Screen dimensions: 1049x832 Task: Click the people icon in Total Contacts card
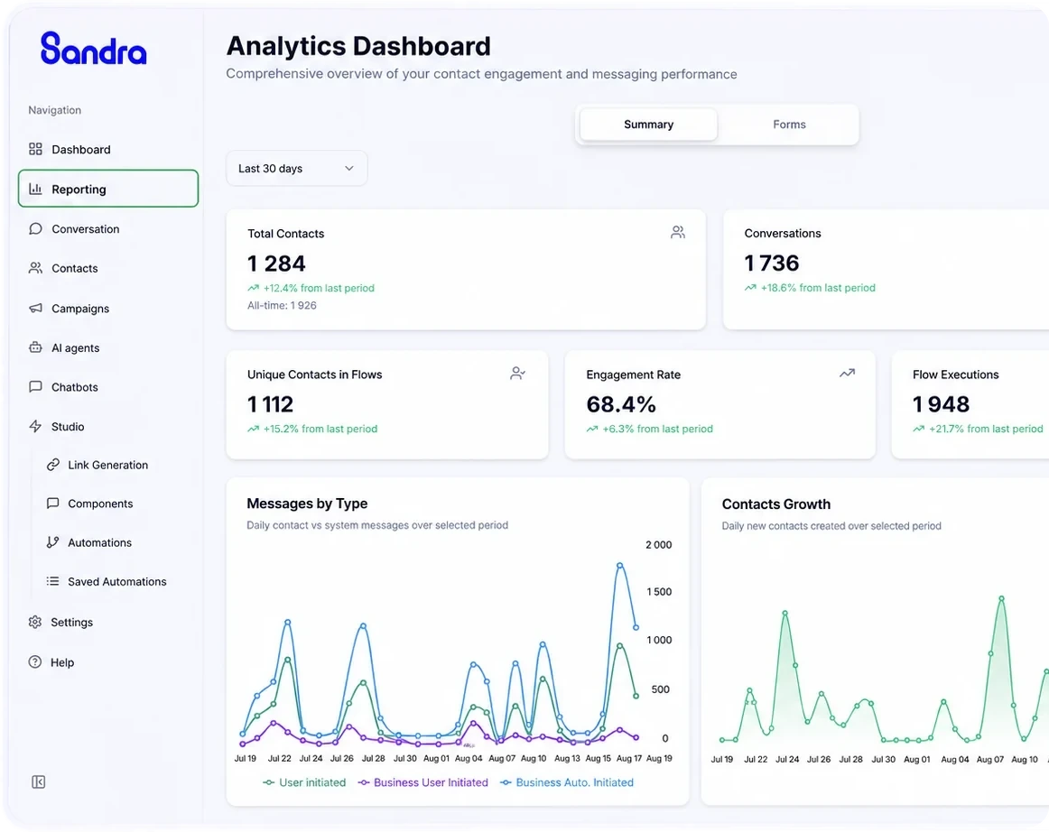tap(678, 232)
